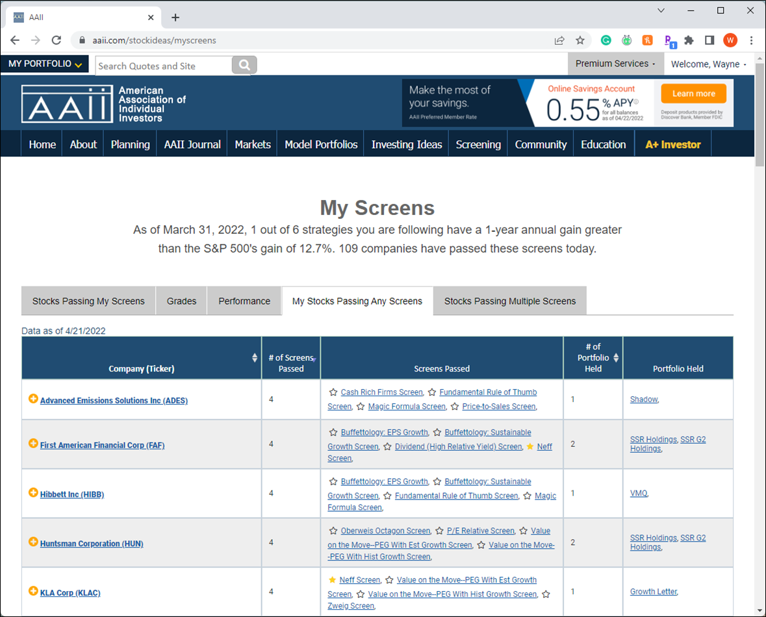Open Investing Ideas menu

coord(407,145)
